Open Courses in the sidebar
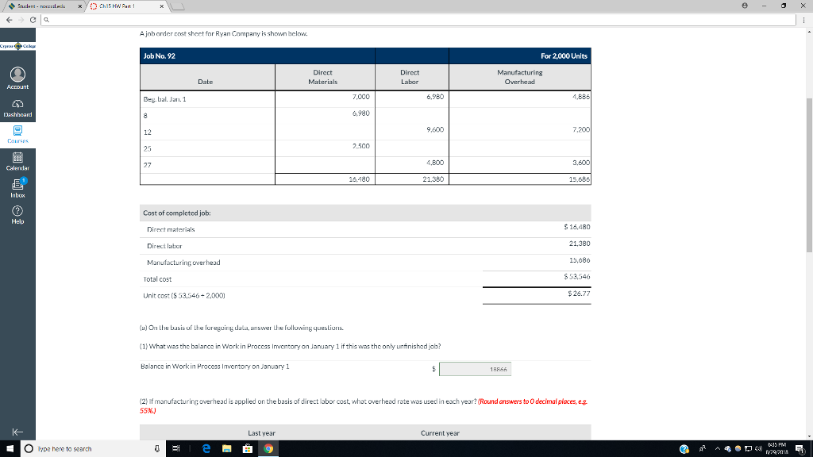 click(x=17, y=134)
